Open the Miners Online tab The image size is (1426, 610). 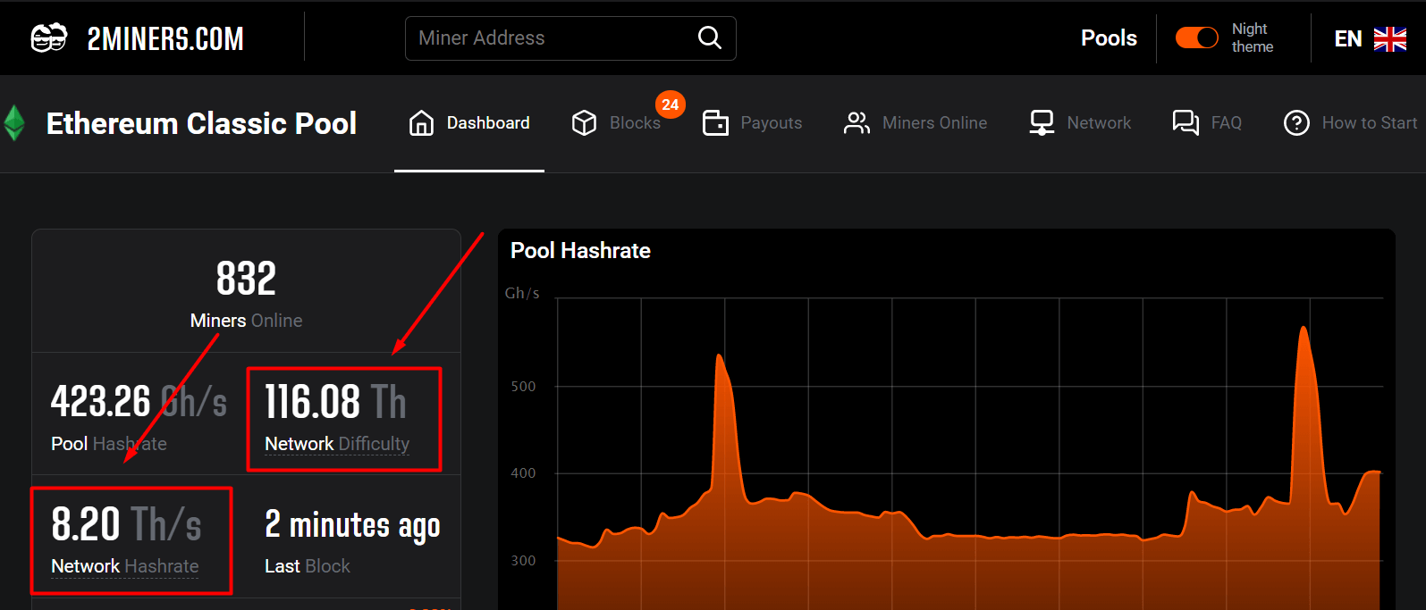(x=934, y=123)
